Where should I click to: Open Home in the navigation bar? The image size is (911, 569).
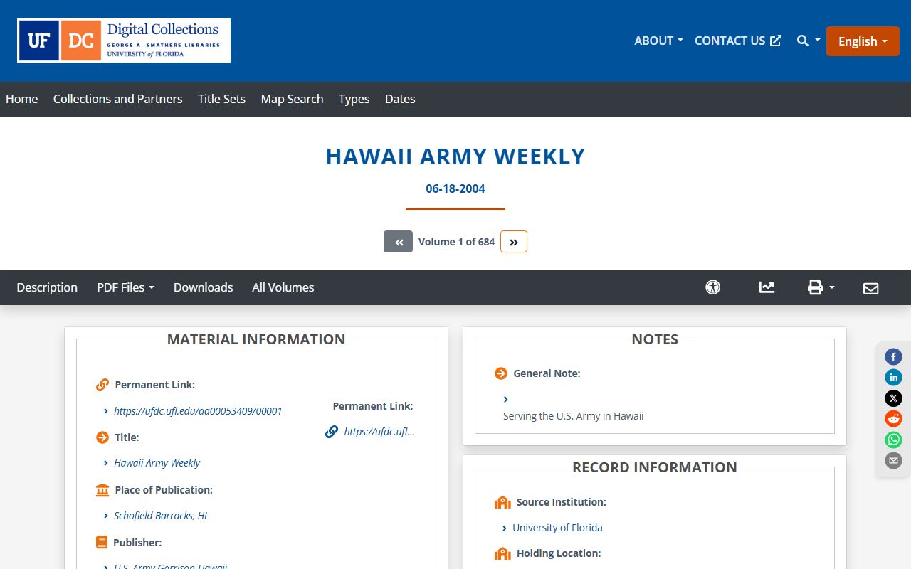[22, 99]
